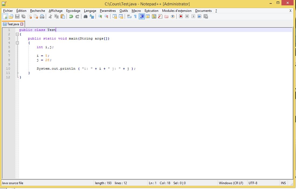
Task: Toggle synchronized vertical scrolling icon
Action: (x=114, y=17)
